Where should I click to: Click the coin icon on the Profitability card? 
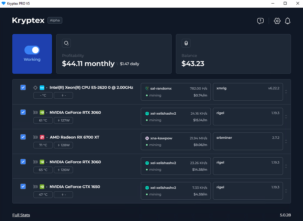tap(66, 43)
